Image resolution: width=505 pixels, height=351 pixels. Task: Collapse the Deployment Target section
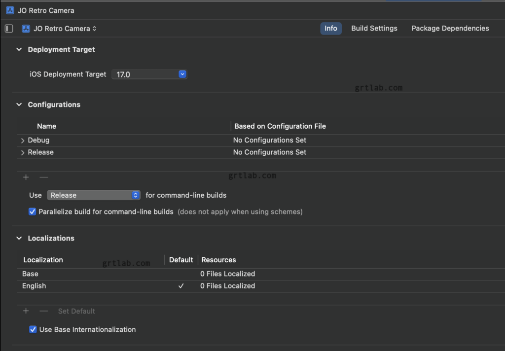coord(19,50)
